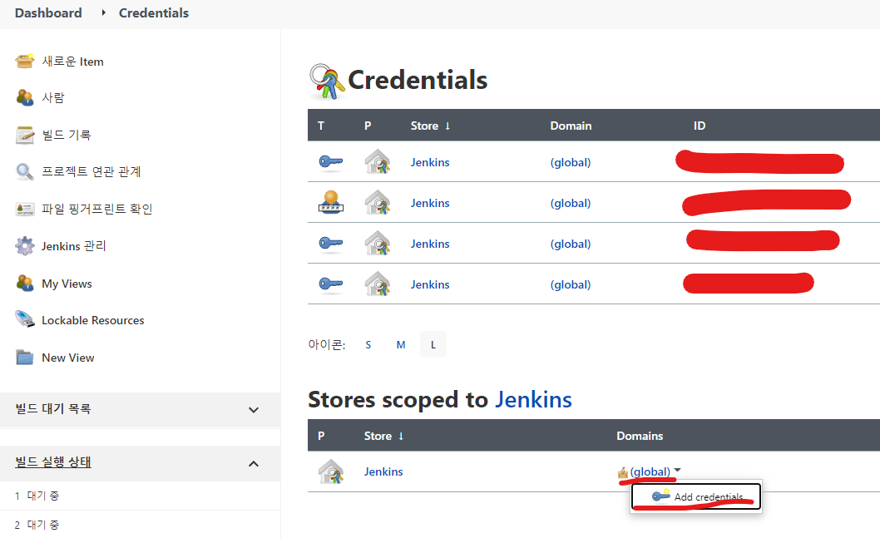This screenshot has width=880, height=538.
Task: Click the provider house icon in fourth row
Action: (377, 284)
